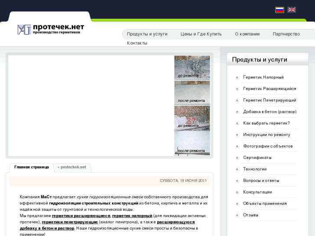
Task: Open Фотографии с объектов link
Action: point(268,146)
